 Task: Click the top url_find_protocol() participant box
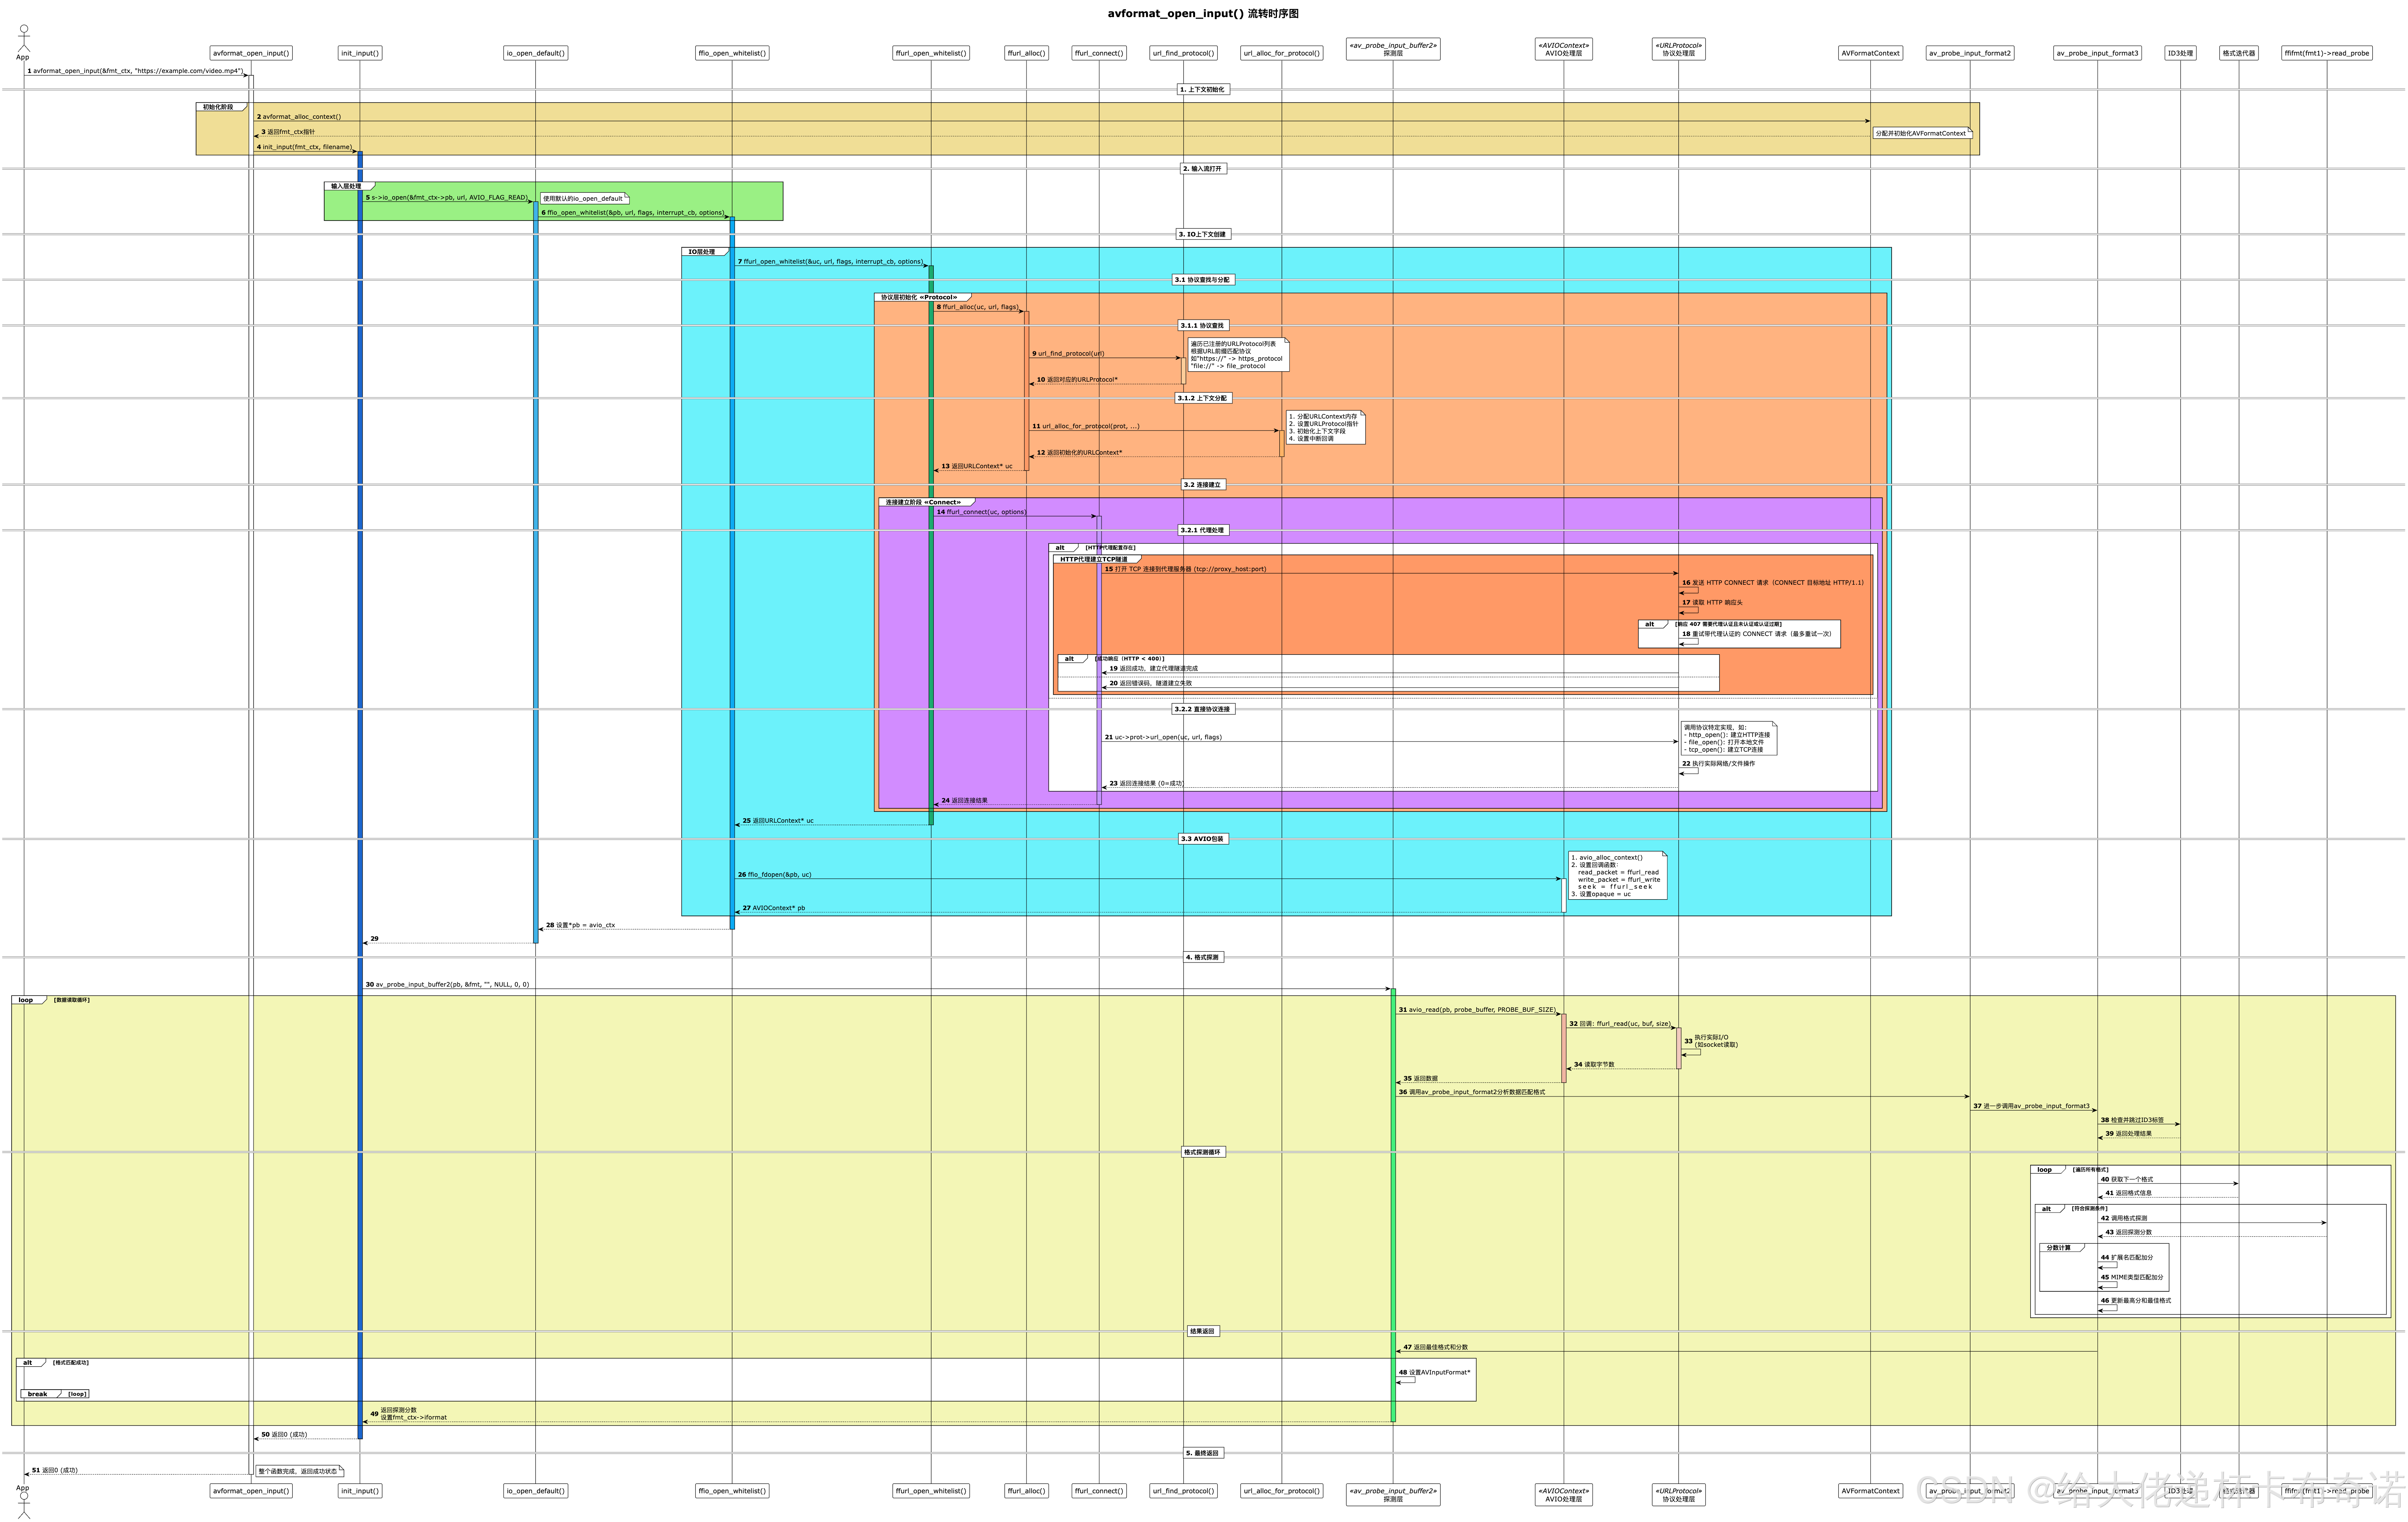[1183, 53]
